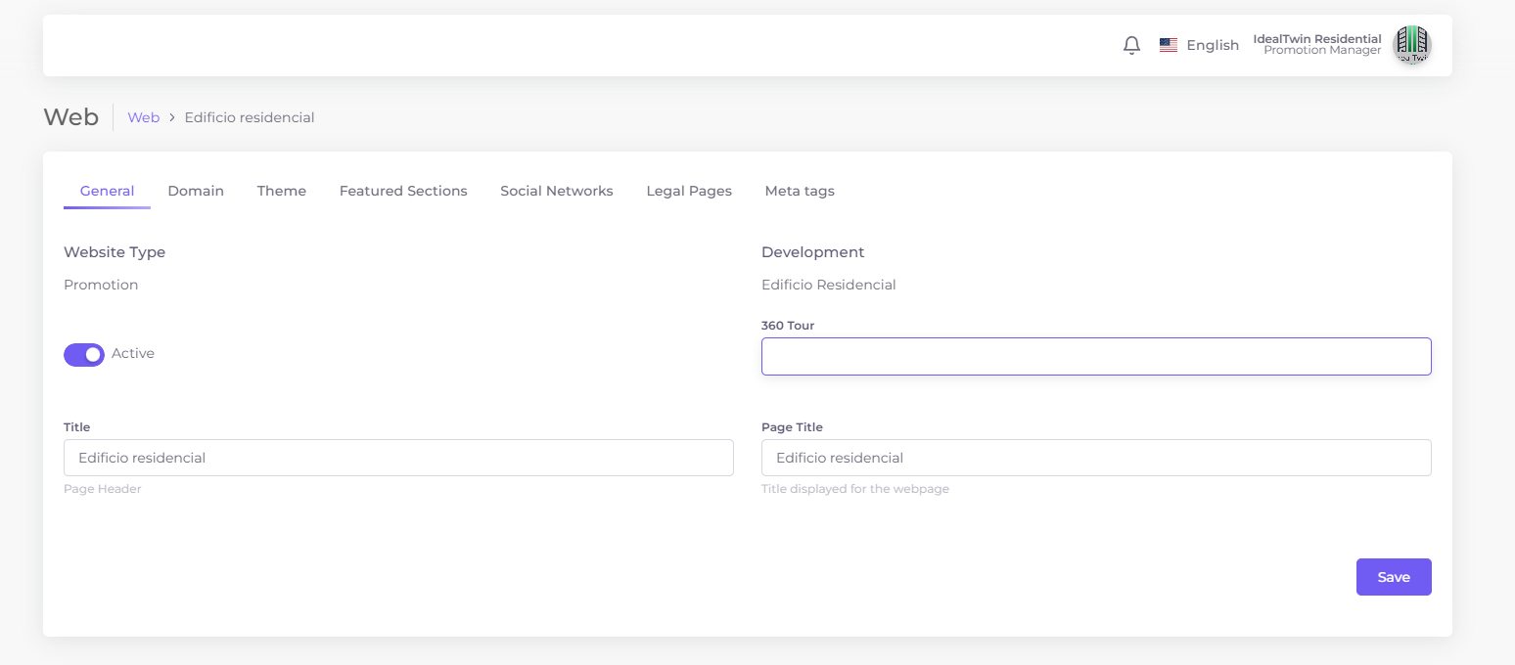The height and width of the screenshot is (665, 1515).
Task: Toggle the Active switch off
Action: tap(84, 354)
